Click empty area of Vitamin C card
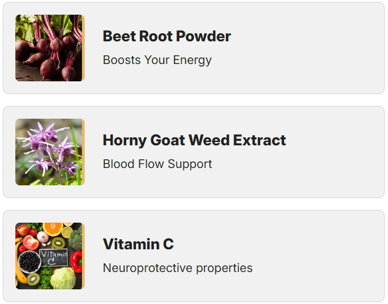Screen dimensions: 388x304 point(309,256)
